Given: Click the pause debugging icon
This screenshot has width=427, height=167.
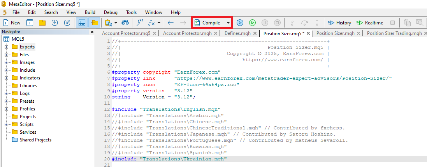Looking at the screenshot, I should (x=265, y=23).
